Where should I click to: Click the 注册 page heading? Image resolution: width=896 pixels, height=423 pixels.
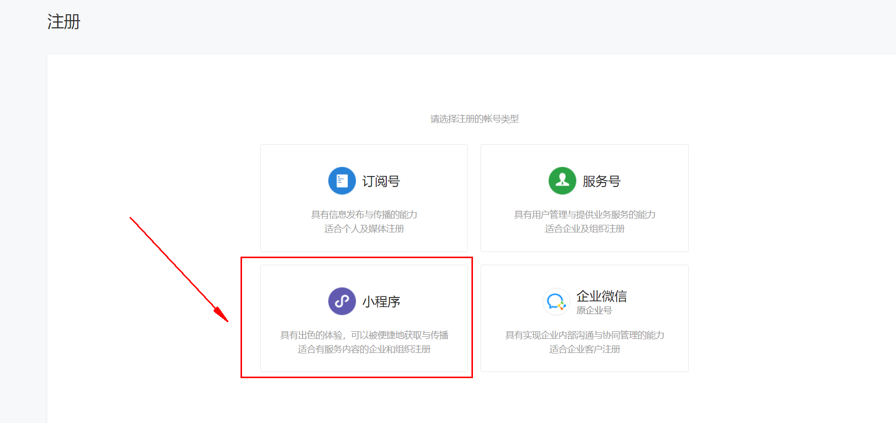(64, 22)
